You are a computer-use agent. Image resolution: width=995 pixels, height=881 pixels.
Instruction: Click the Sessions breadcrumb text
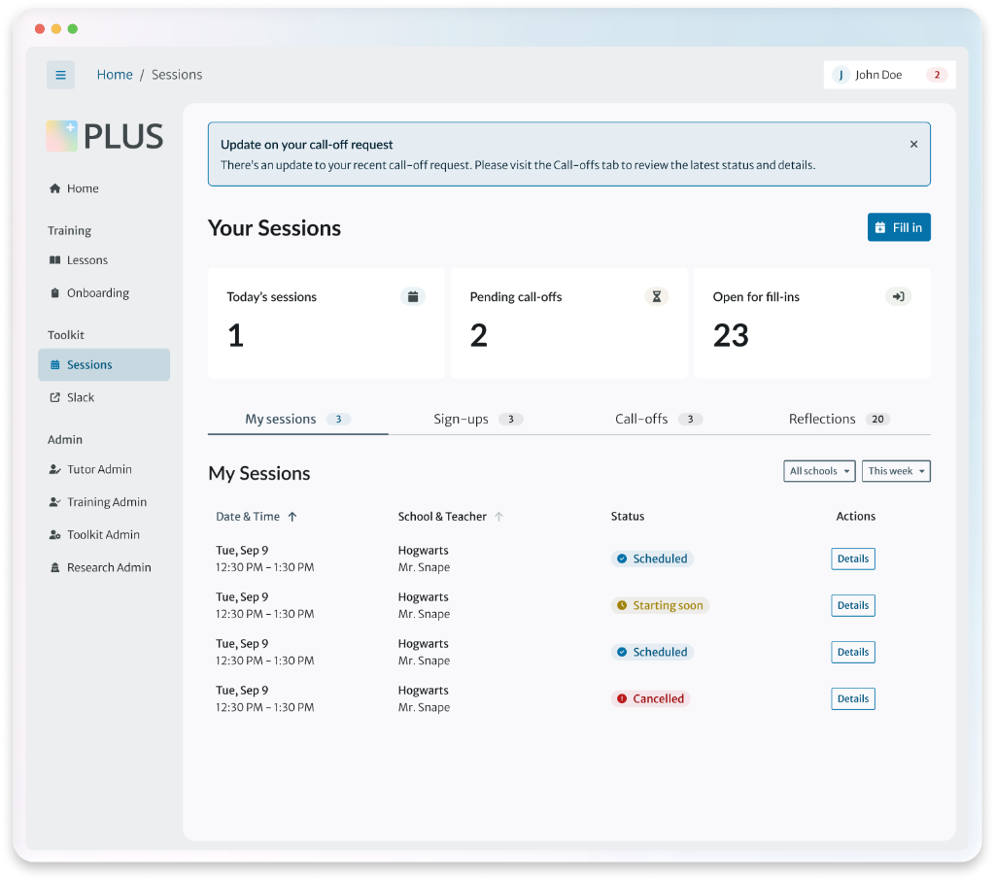[177, 75]
